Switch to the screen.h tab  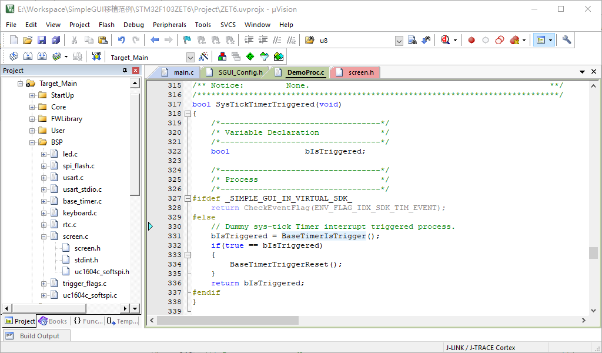click(x=355, y=72)
